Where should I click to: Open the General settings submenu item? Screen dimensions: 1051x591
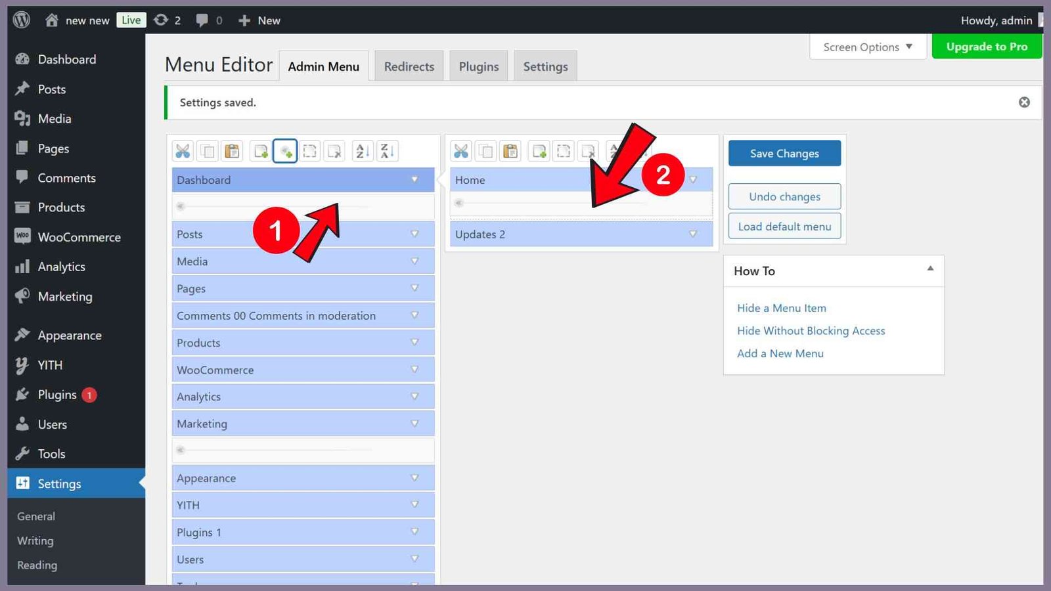pos(36,516)
